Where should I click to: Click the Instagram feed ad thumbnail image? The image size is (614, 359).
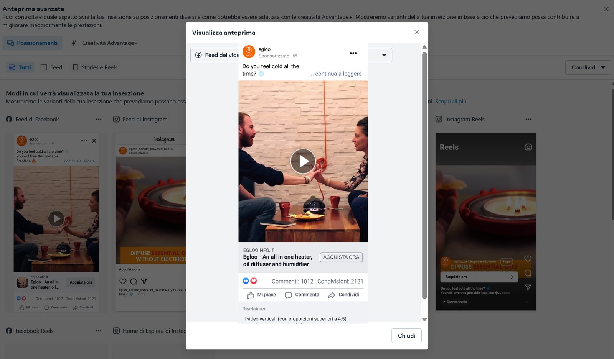click(x=151, y=210)
